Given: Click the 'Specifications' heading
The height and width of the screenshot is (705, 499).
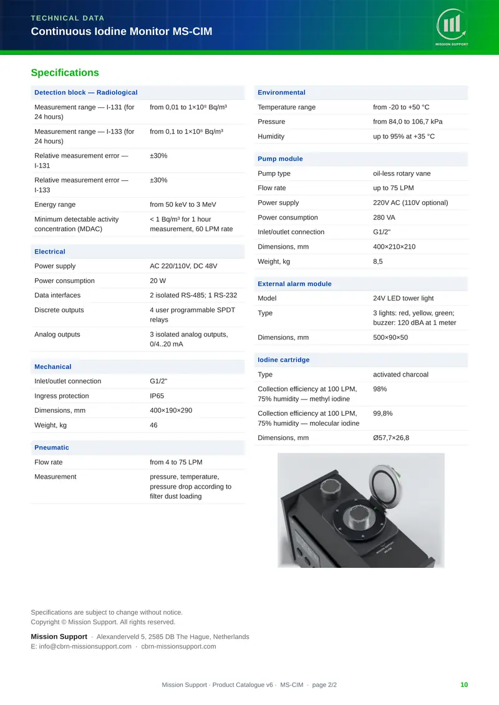Looking at the screenshot, I should [x=65, y=72].
